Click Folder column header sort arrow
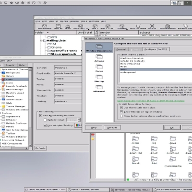Viewport: 192px width, 192px height. [48, 33]
